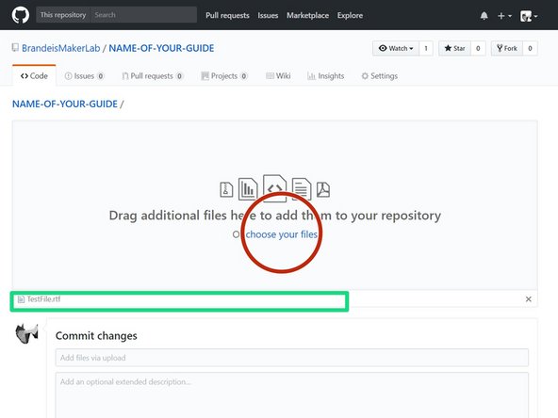Open the plus create-new dropdown
The width and height of the screenshot is (558, 418).
504,16
